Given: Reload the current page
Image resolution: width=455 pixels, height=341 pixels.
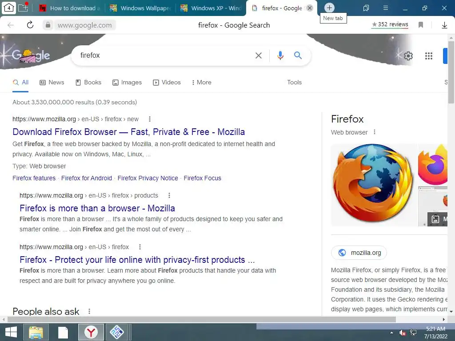Looking at the screenshot, I should click(x=30, y=25).
